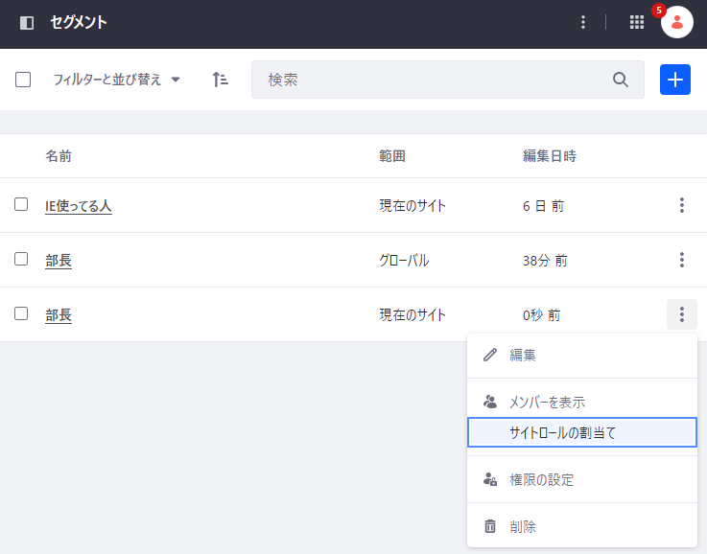Image resolution: width=707 pixels, height=554 pixels.
Task: Open the applications grid menu
Action: click(x=637, y=22)
